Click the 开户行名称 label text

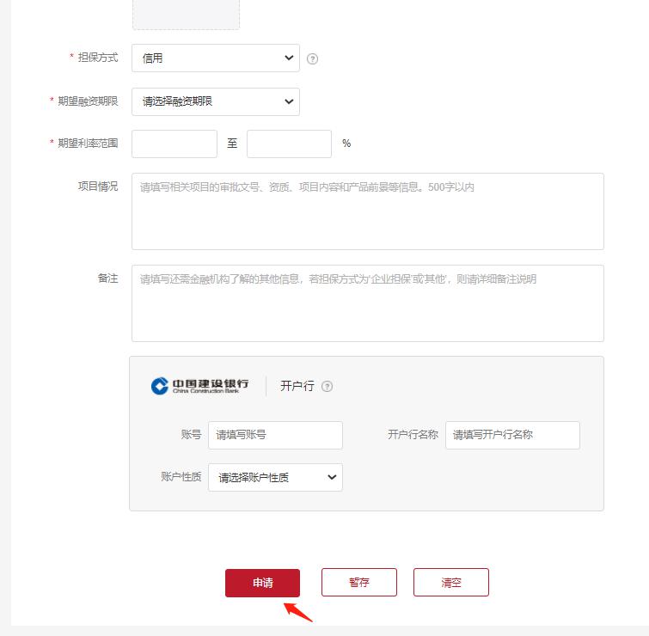[x=413, y=435]
